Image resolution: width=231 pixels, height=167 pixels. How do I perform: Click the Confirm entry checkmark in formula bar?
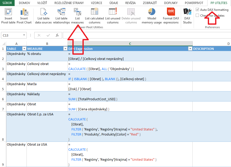(48, 35)
